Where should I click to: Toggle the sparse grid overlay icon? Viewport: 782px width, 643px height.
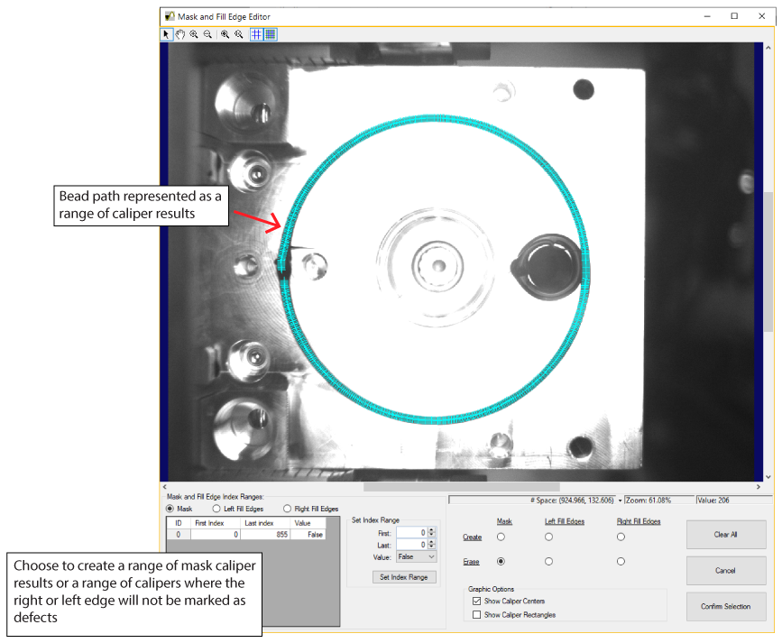[257, 34]
